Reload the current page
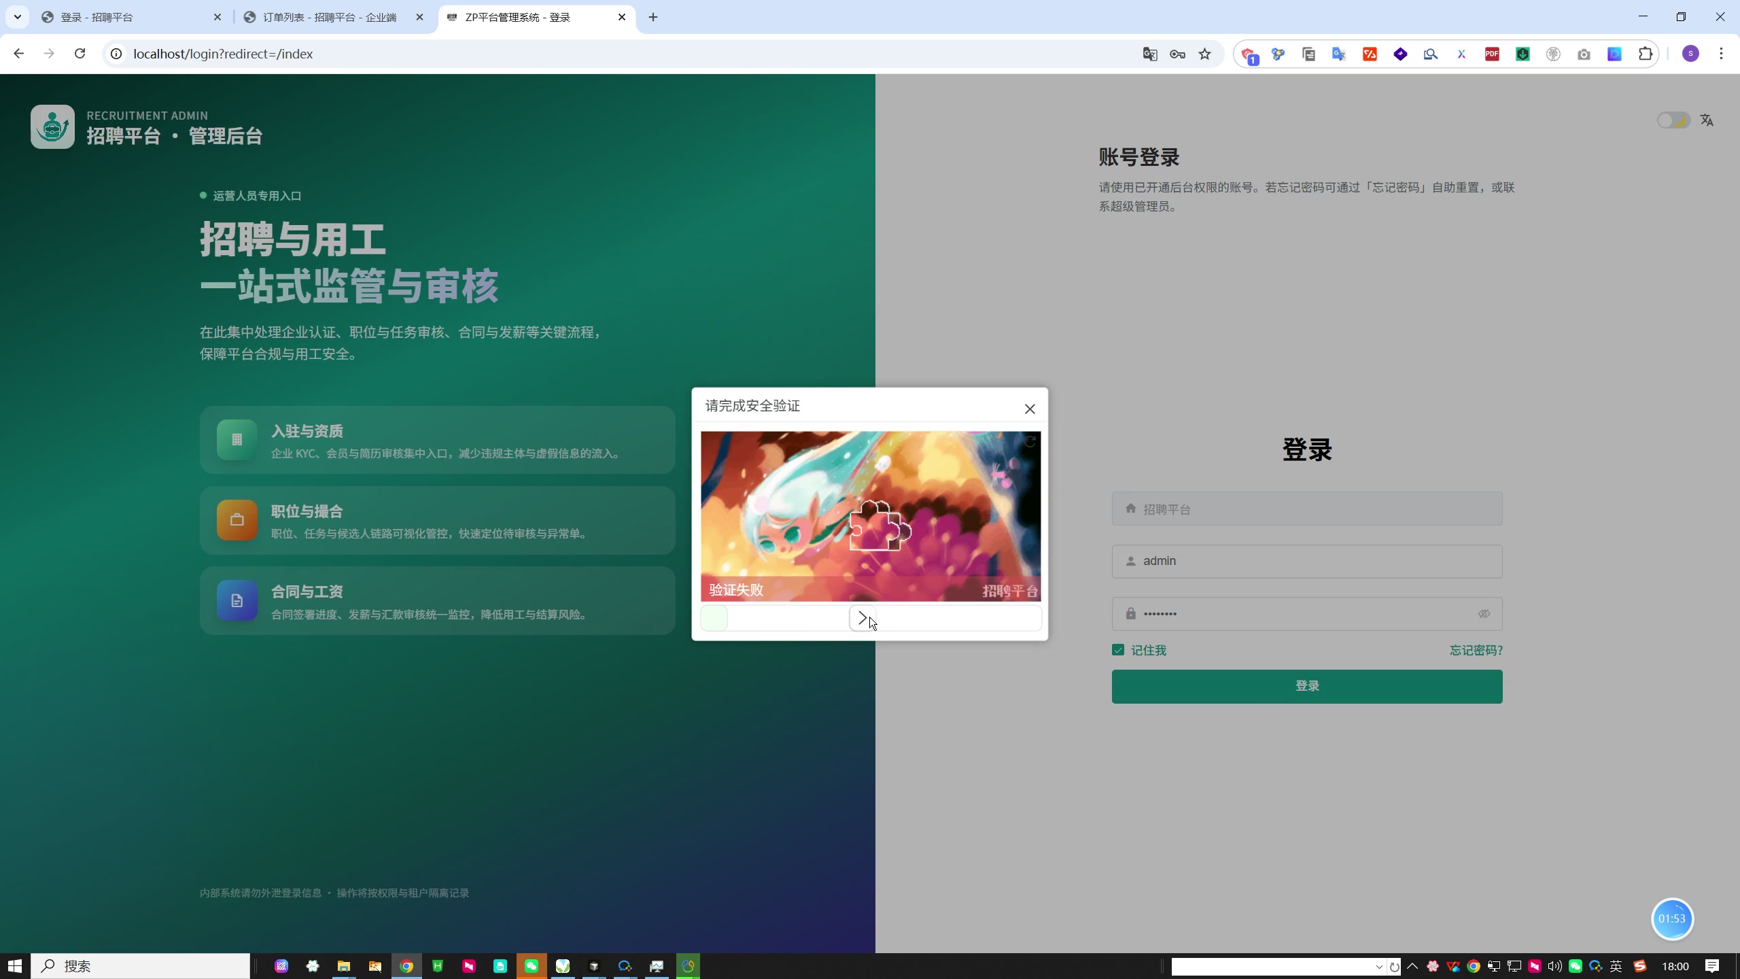Image resolution: width=1740 pixels, height=979 pixels. pyautogui.click(x=80, y=54)
